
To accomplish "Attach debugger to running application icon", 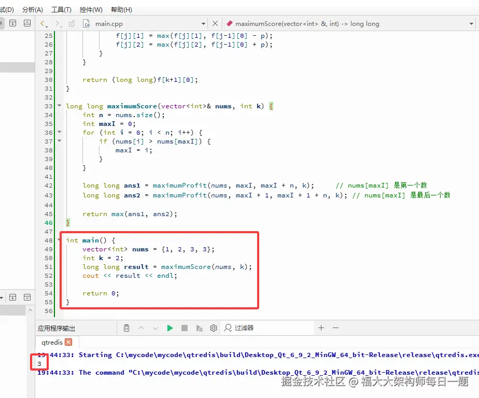I will [199, 328].
